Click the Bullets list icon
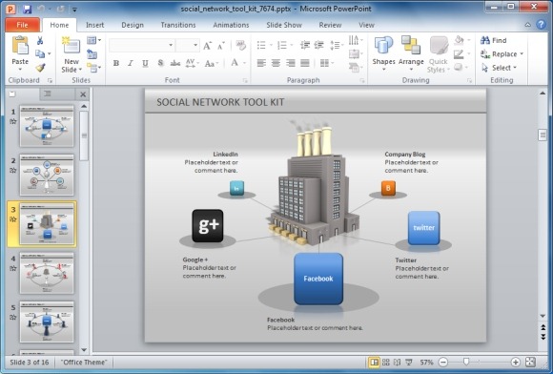This screenshot has width=553, height=374. point(261,45)
